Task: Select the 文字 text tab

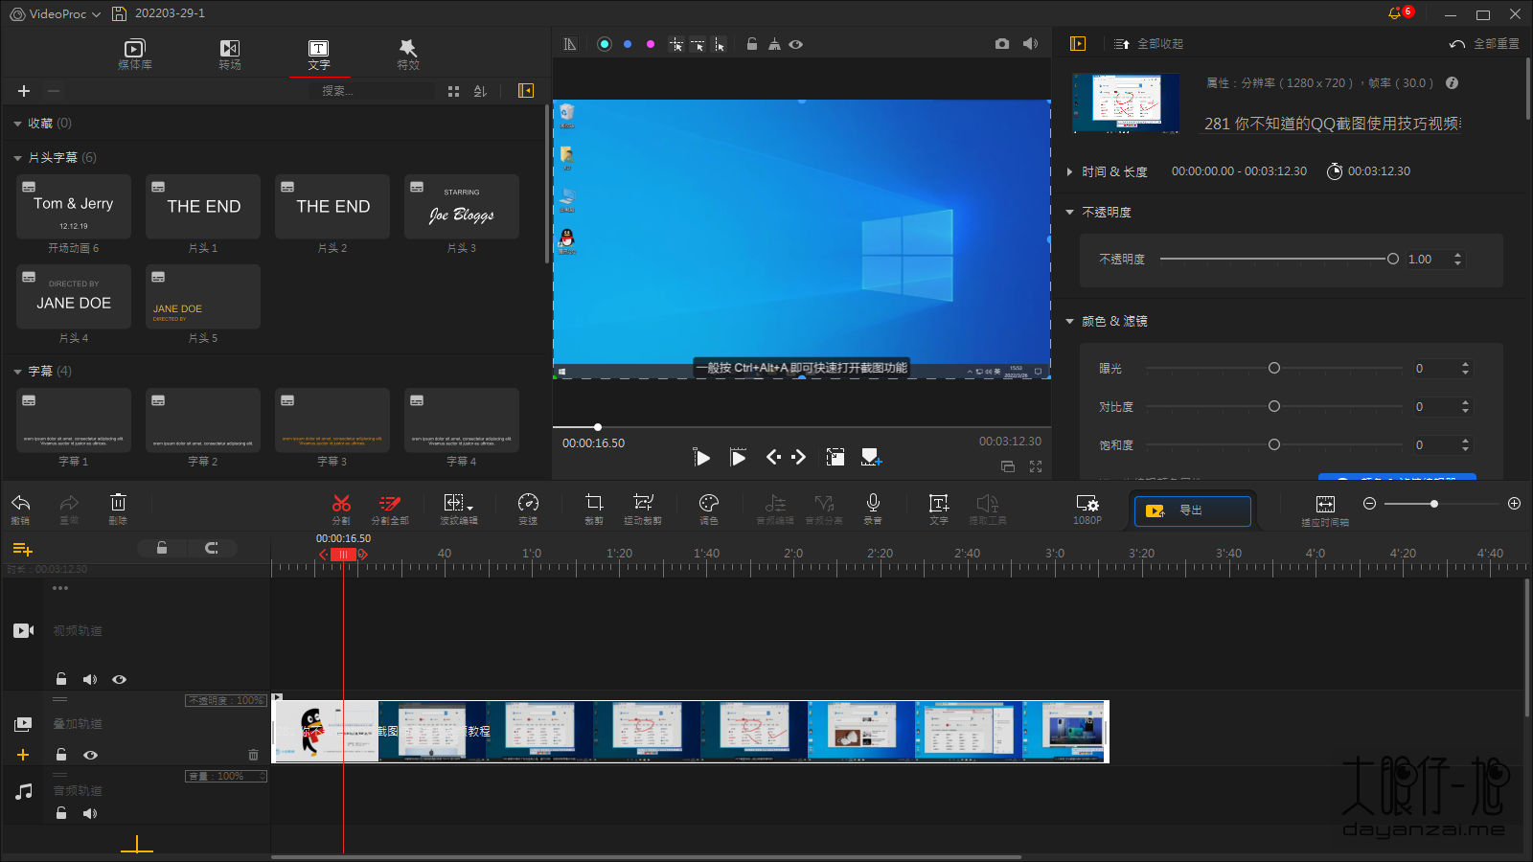Action: pos(319,54)
